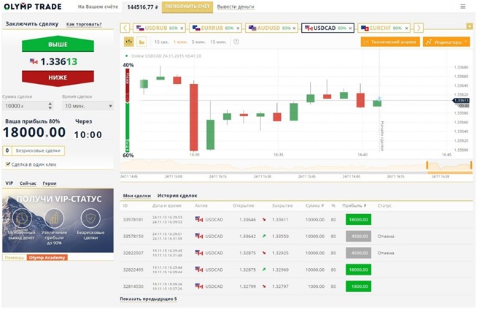Select 'Герои' tab in left panel

[50, 183]
